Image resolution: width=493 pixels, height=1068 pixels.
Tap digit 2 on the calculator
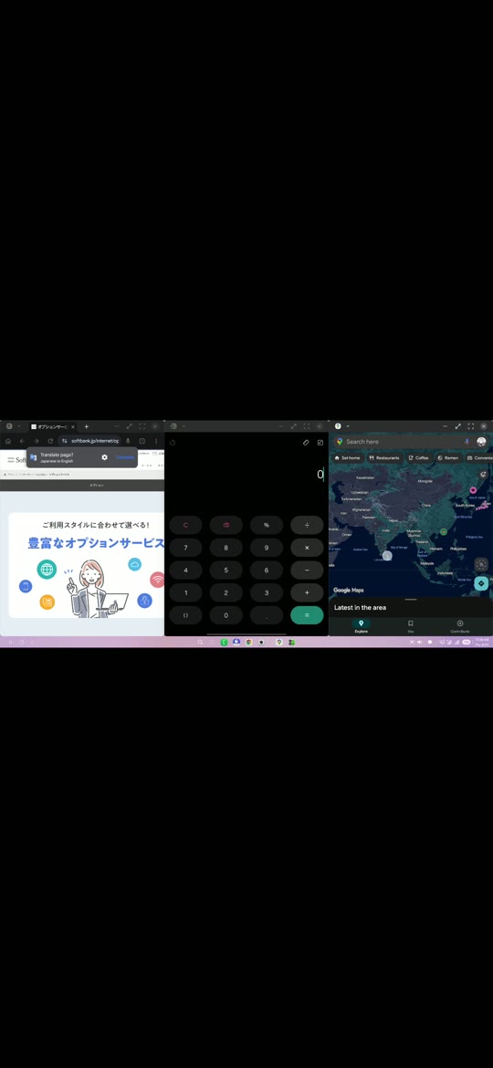(x=226, y=592)
